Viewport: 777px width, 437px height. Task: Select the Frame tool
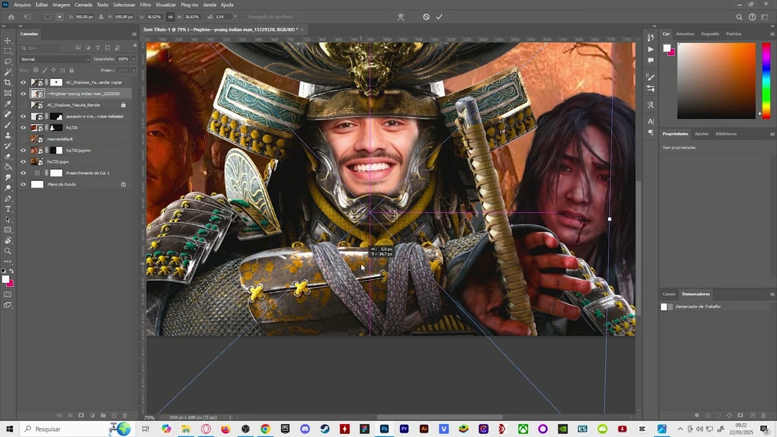(x=8, y=93)
